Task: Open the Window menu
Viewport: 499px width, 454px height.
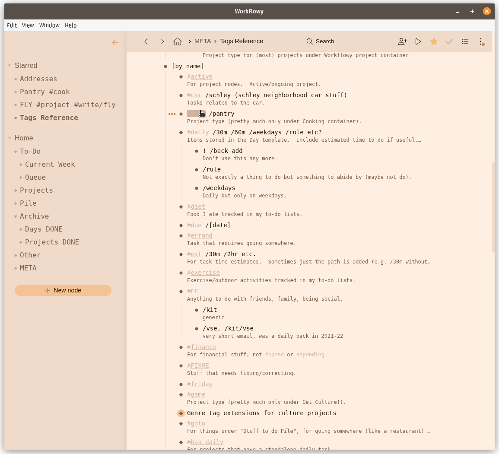Action: pyautogui.click(x=49, y=25)
